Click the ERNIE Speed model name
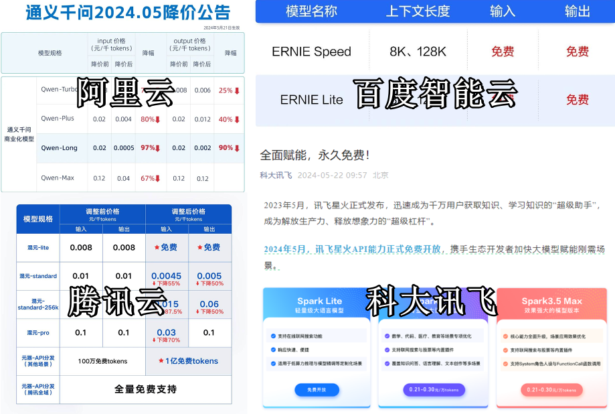Screen dimensions: 615x414 coord(311,52)
